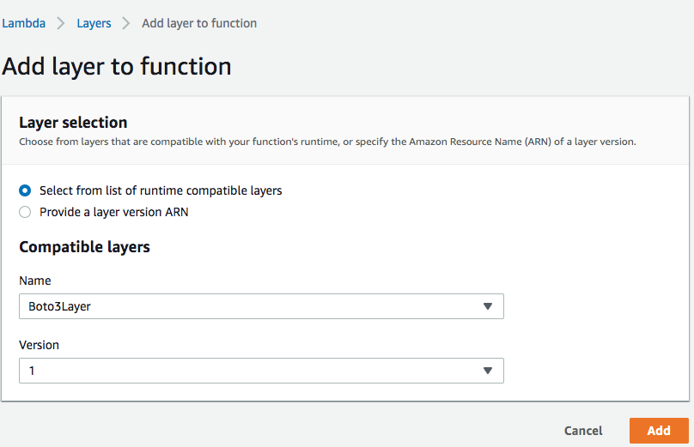Select 'Select from list of runtime compatible layers' radio

(25, 190)
